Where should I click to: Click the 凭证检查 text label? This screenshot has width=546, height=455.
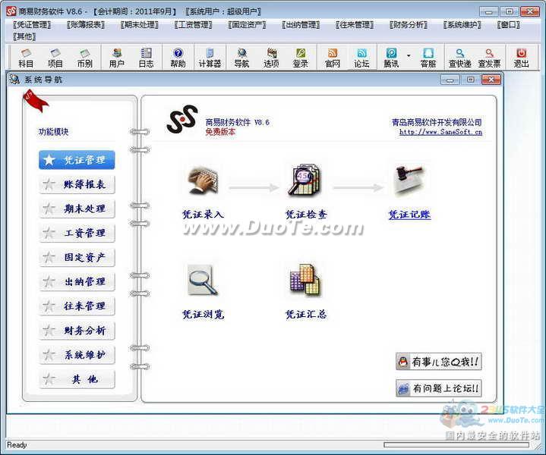pos(306,215)
